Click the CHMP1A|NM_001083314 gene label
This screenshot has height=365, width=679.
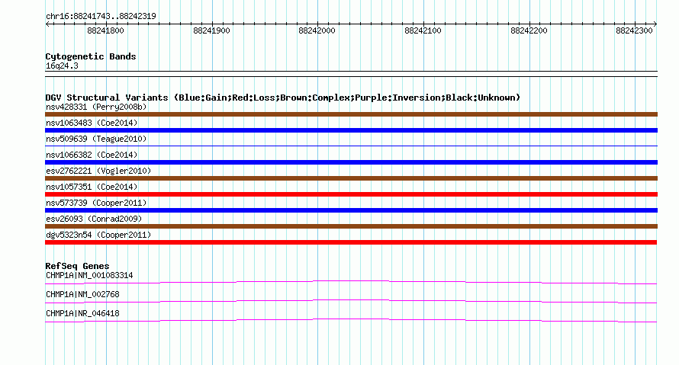[89, 276]
